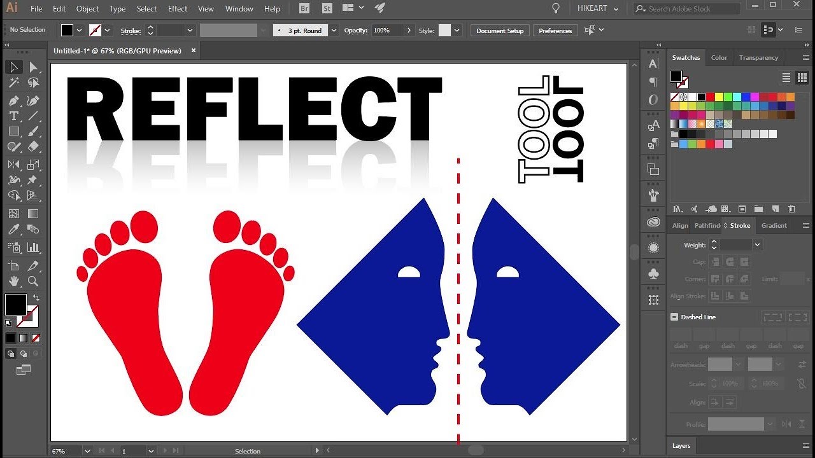Select the Zoom tool
This screenshot has width=815, height=458.
pyautogui.click(x=33, y=280)
